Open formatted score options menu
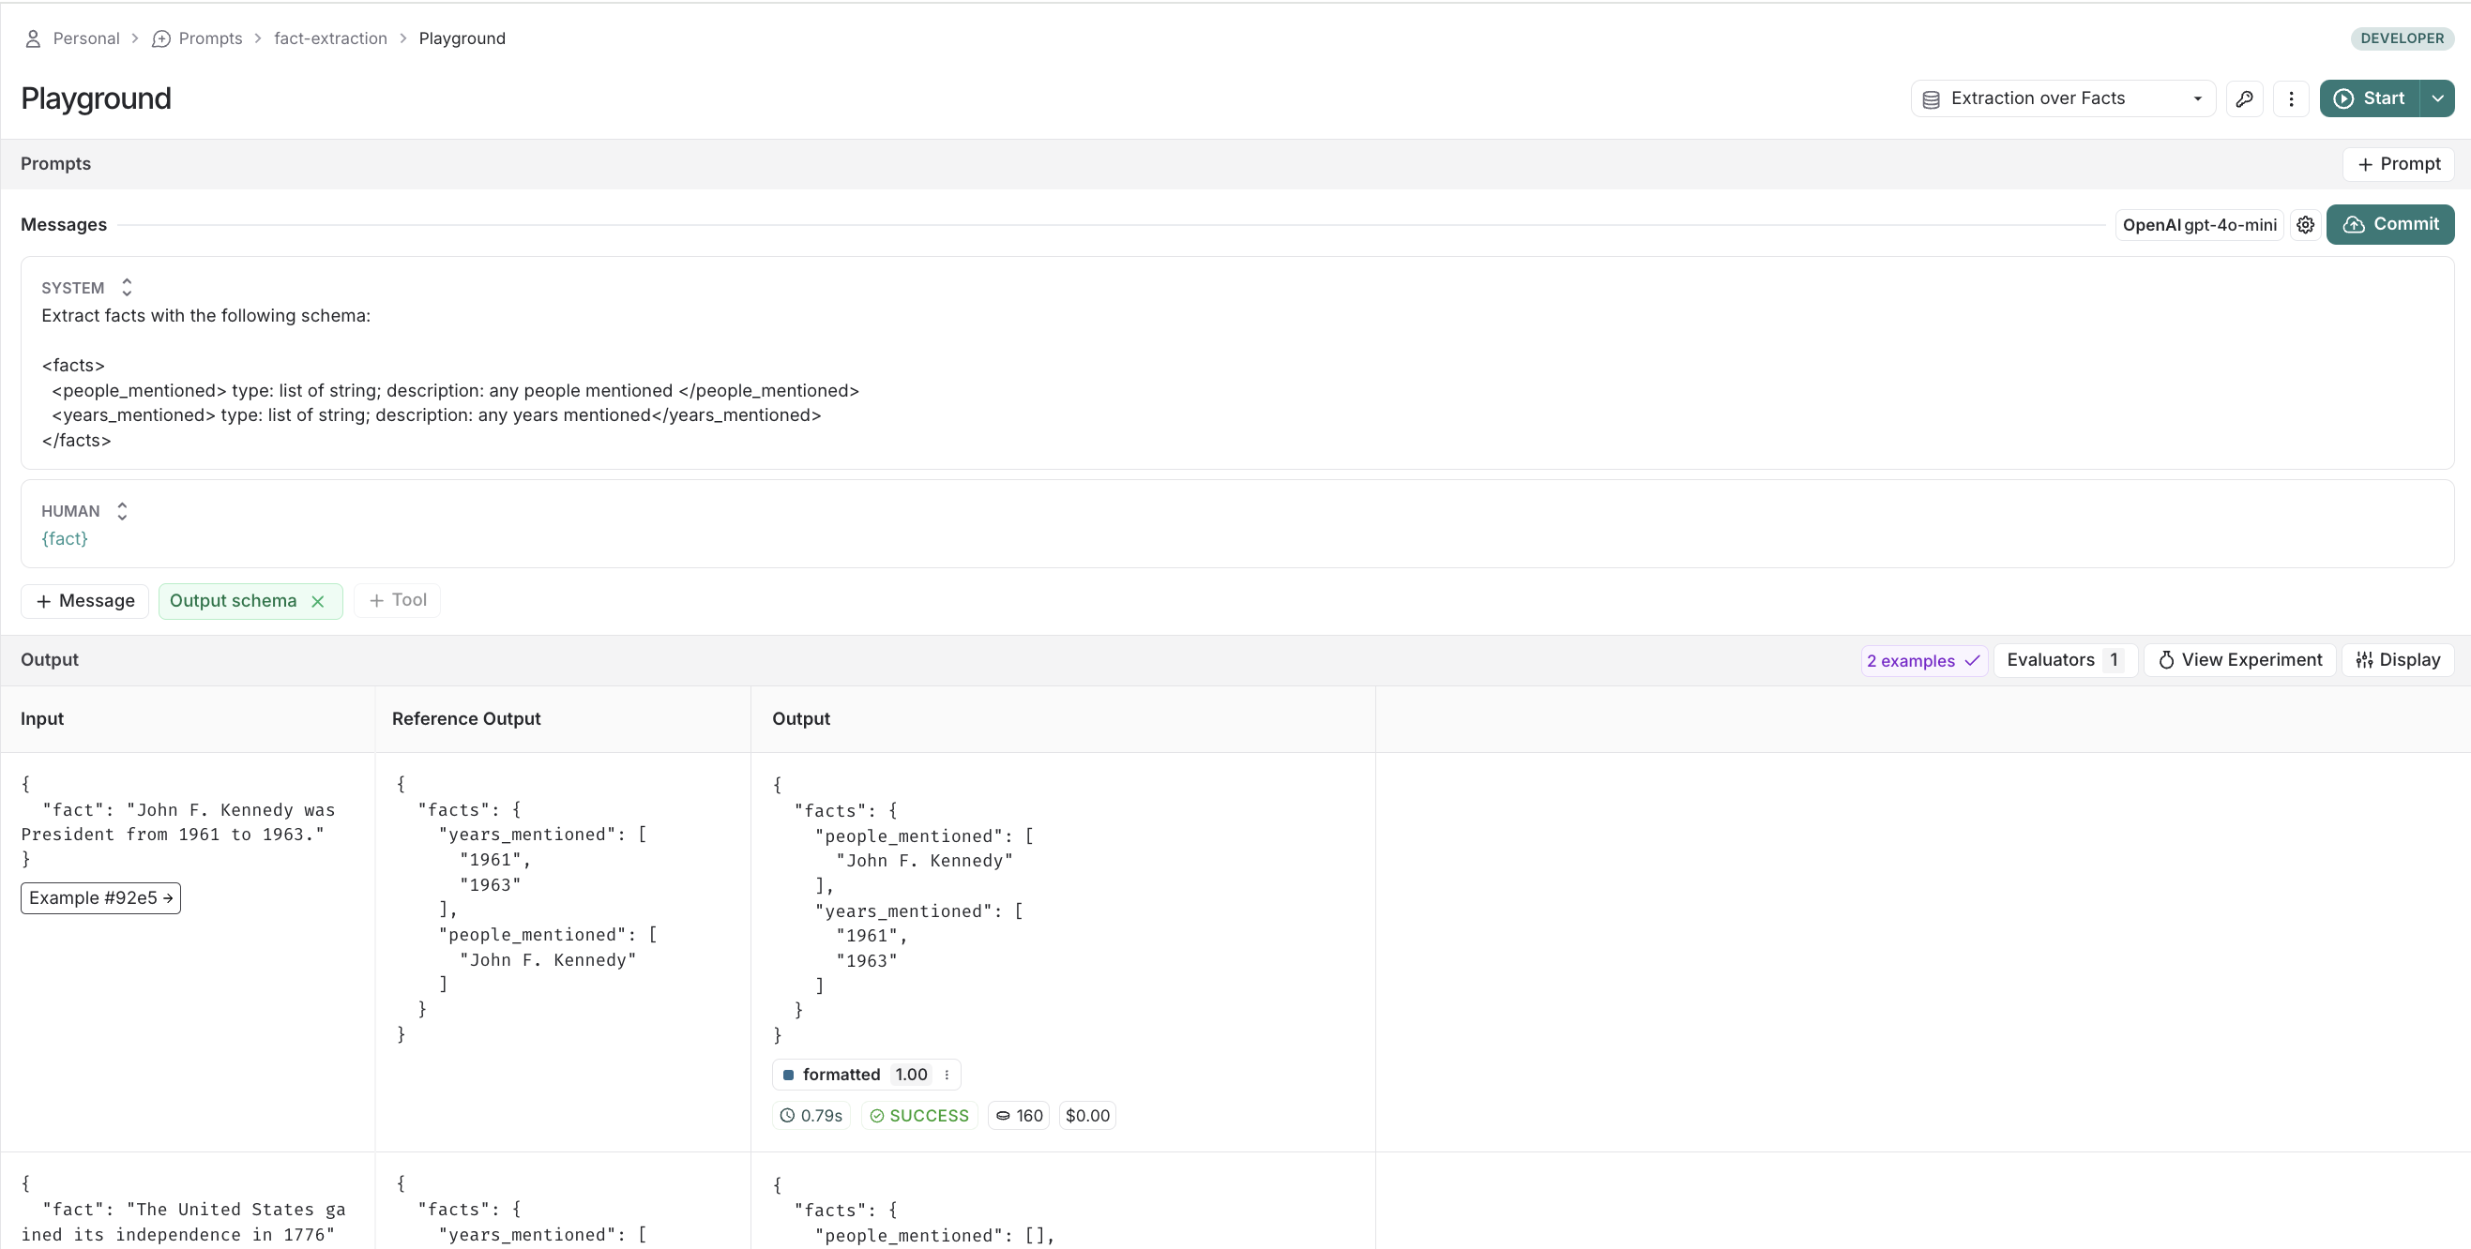 (x=947, y=1075)
